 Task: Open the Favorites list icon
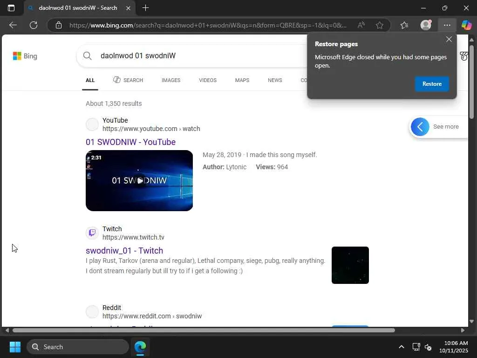[404, 25]
